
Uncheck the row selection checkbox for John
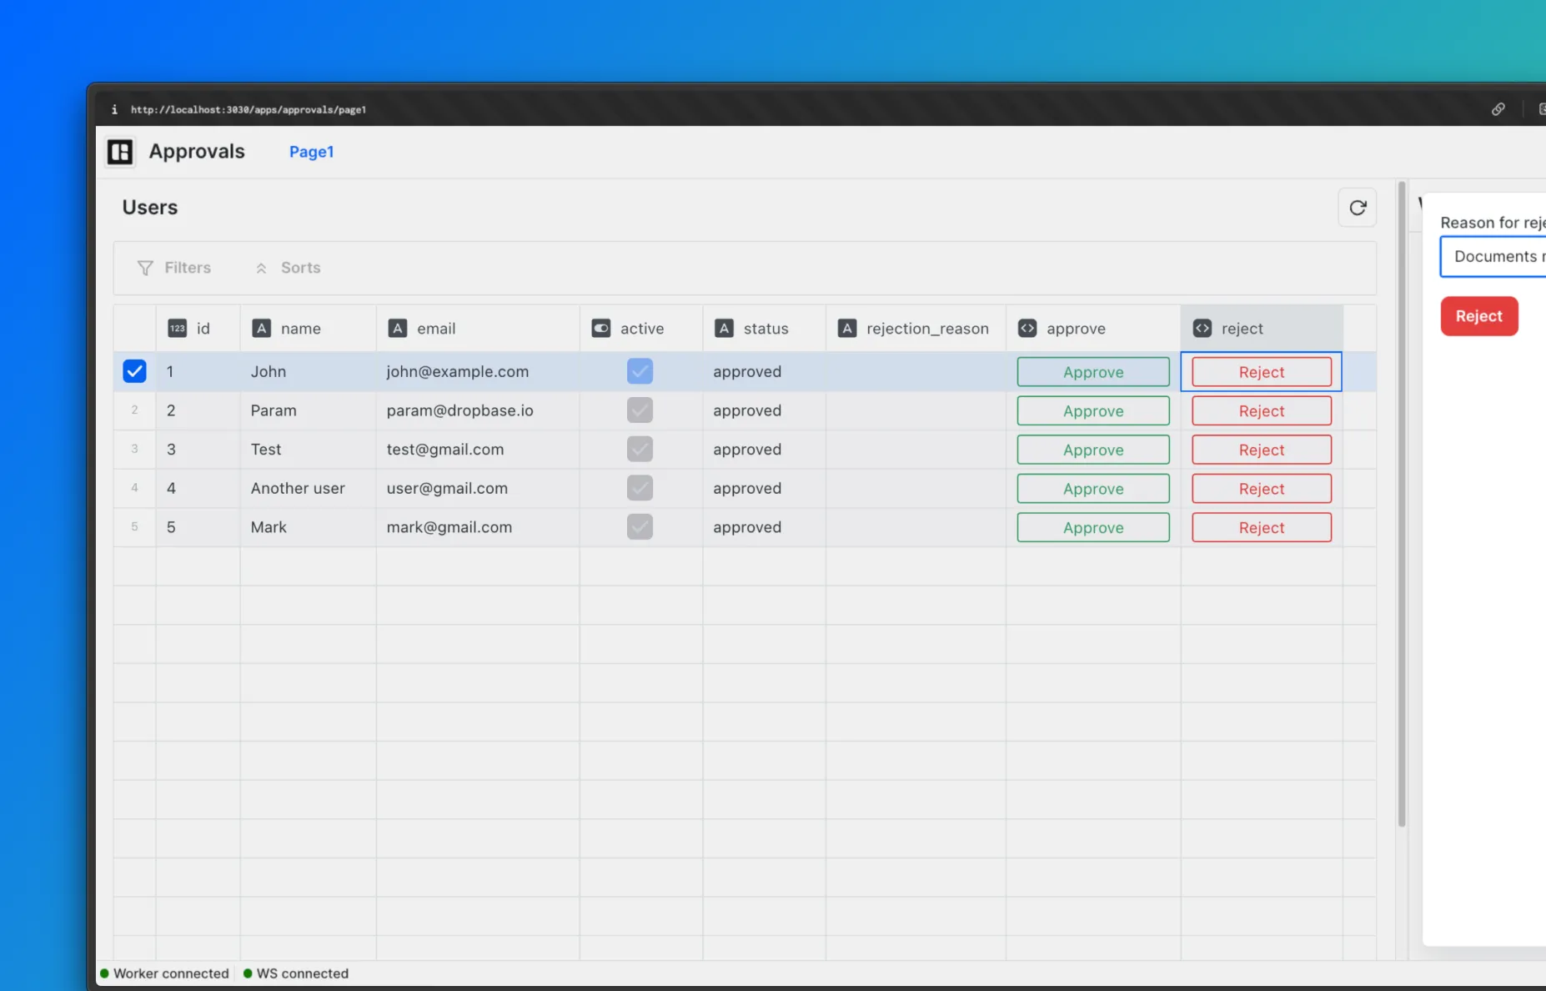tap(134, 371)
